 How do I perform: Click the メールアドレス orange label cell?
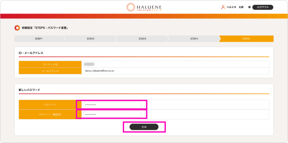click(x=50, y=71)
